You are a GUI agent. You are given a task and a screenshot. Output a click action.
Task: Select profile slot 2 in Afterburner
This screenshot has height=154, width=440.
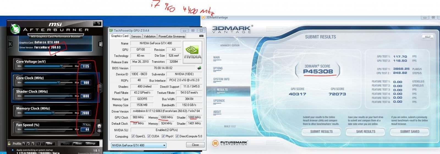[x=29, y=143]
